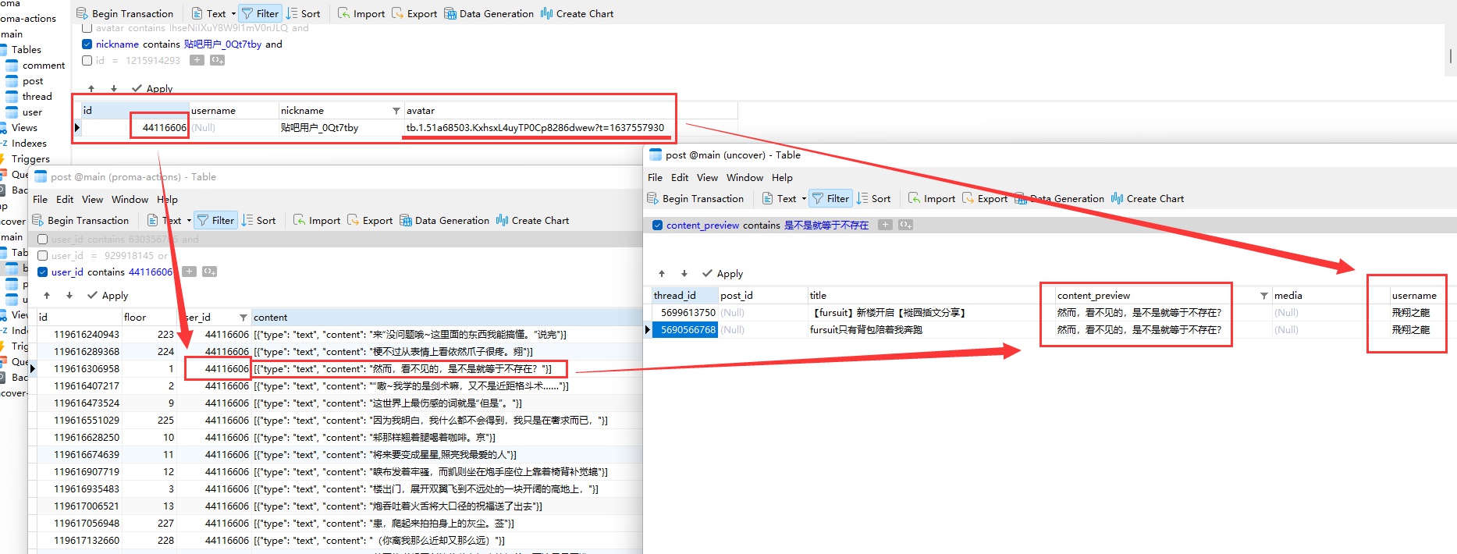Apply the filter in the uncover post window

tap(723, 274)
